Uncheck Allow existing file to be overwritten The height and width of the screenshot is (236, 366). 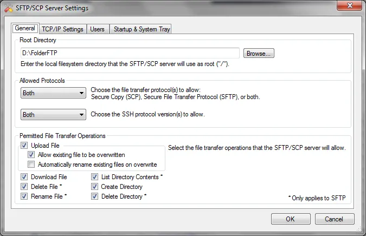[x=31, y=155]
